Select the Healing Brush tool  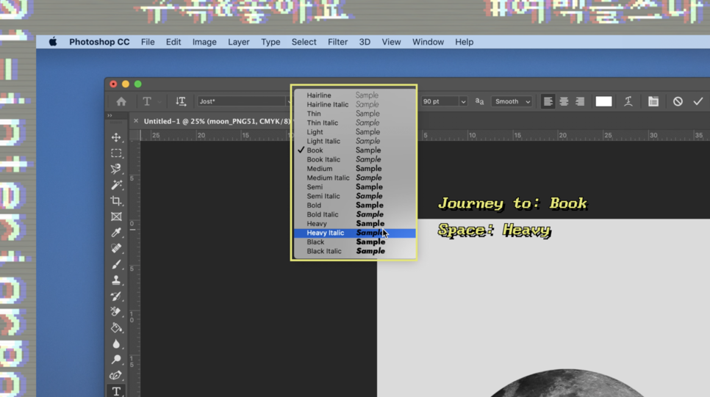point(116,248)
